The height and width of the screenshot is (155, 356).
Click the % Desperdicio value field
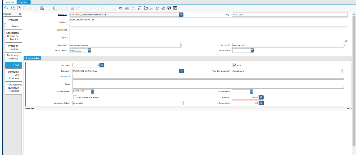[x=245, y=103]
